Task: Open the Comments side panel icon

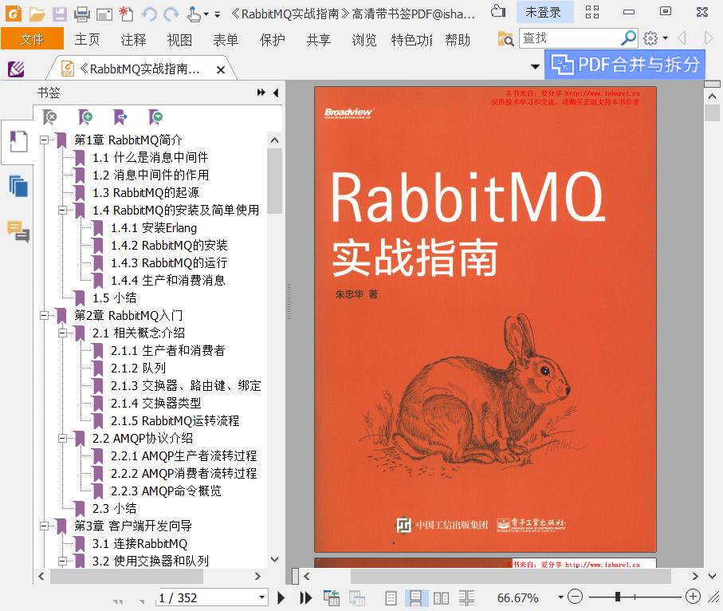Action: pos(18,231)
